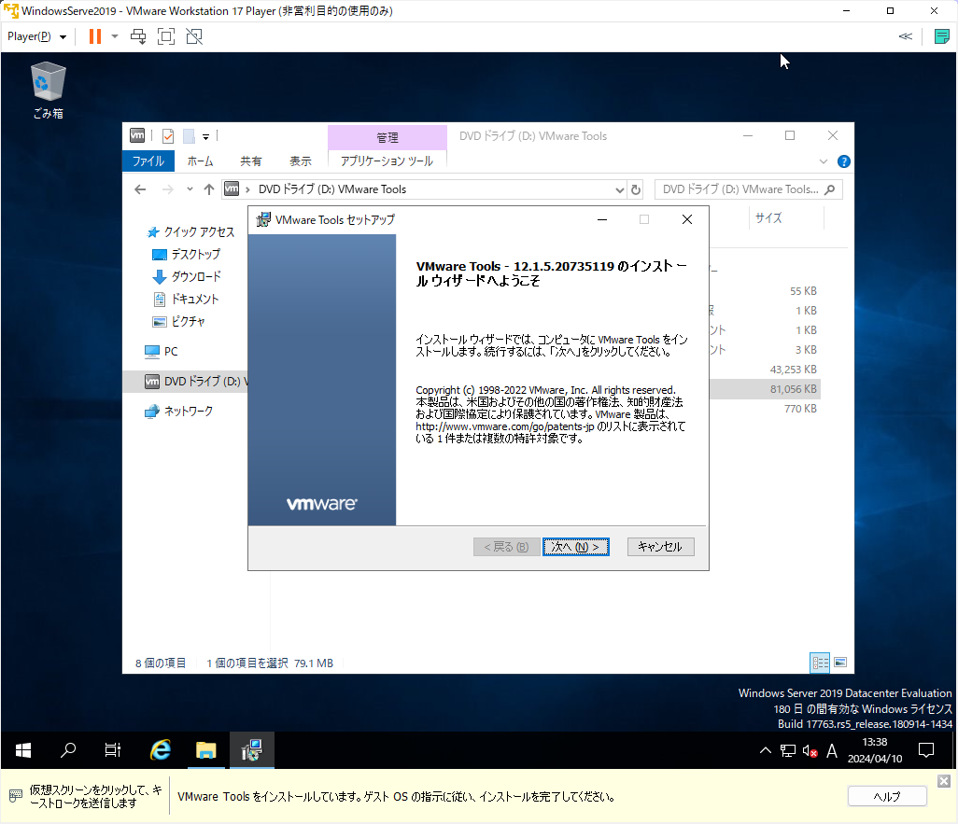The width and height of the screenshot is (958, 824).
Task: Dismiss VMware Tools install notification bar
Action: click(x=944, y=781)
